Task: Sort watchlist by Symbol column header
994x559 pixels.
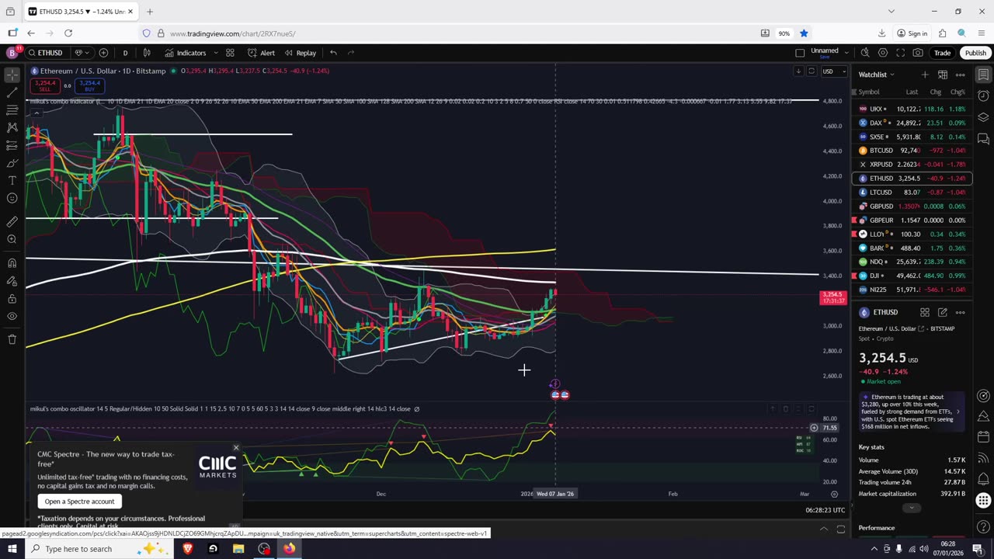Action: pyautogui.click(x=869, y=92)
